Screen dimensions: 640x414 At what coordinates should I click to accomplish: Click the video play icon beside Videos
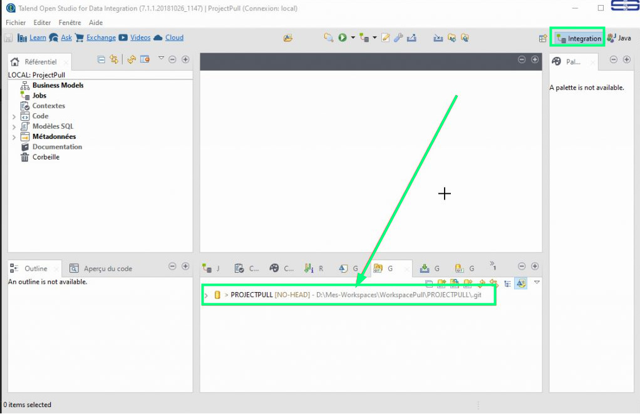123,38
